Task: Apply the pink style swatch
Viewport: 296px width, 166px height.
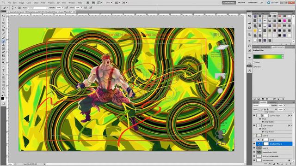Action: point(284,21)
